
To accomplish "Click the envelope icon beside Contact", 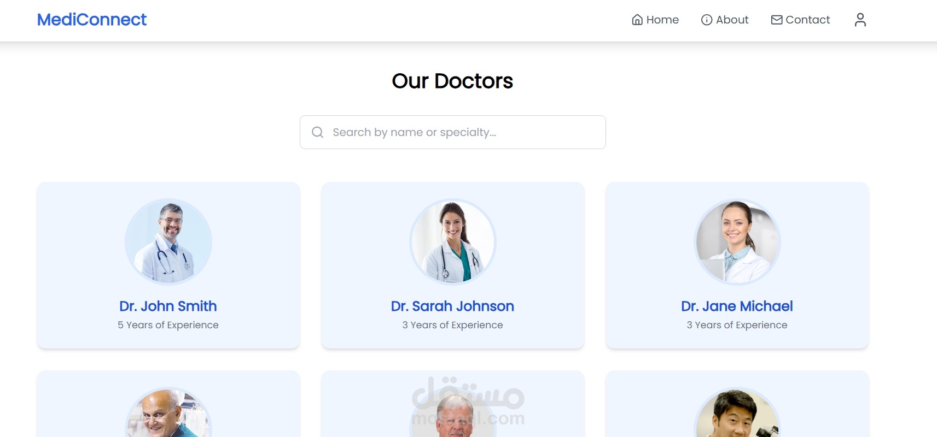I will 777,20.
